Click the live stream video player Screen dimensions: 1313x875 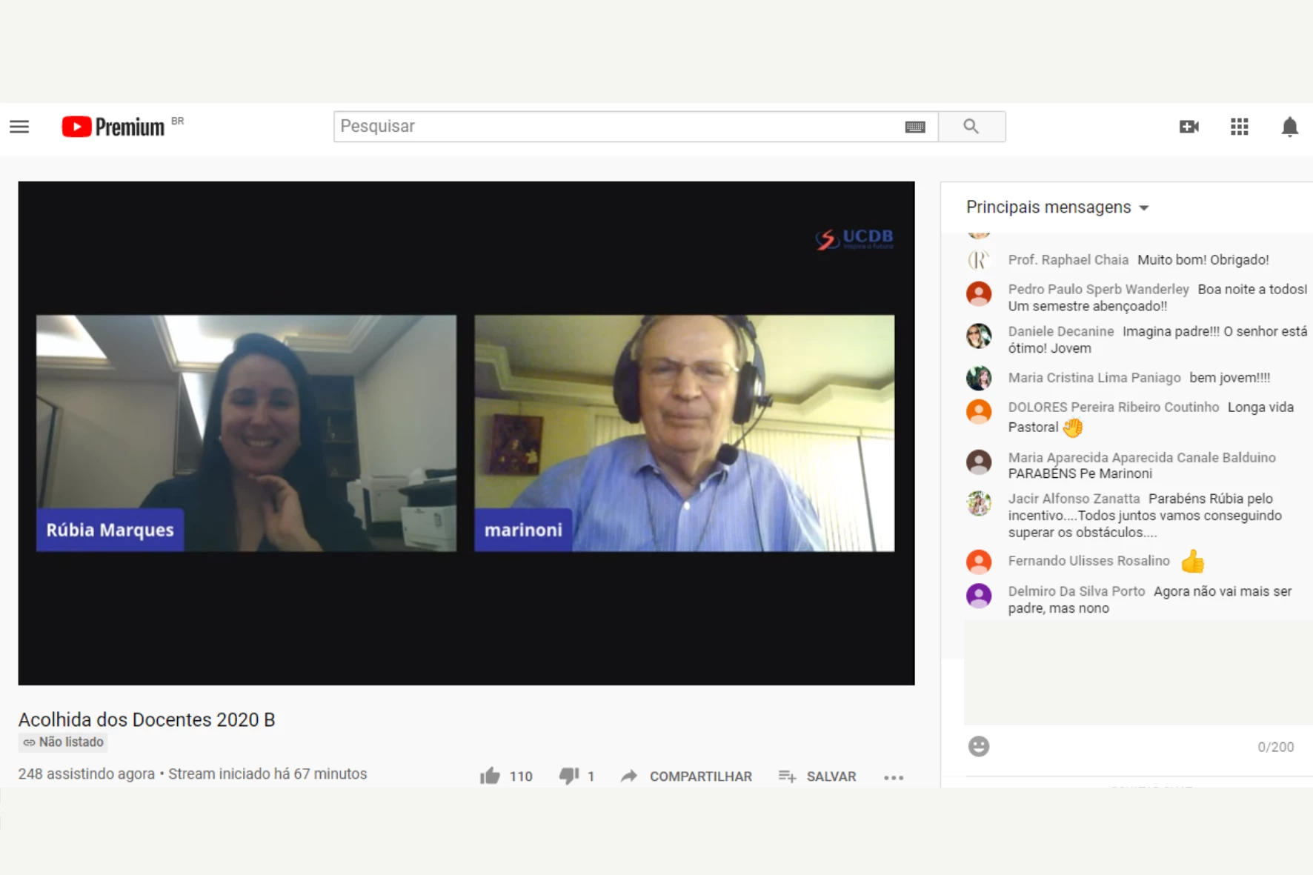pos(466,433)
